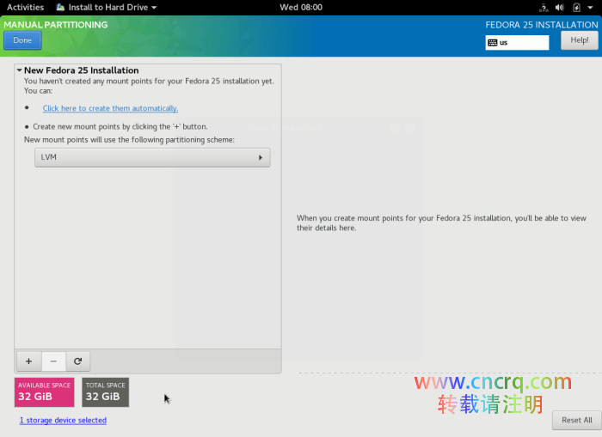Click the Done button
The width and height of the screenshot is (602, 437).
click(22, 40)
